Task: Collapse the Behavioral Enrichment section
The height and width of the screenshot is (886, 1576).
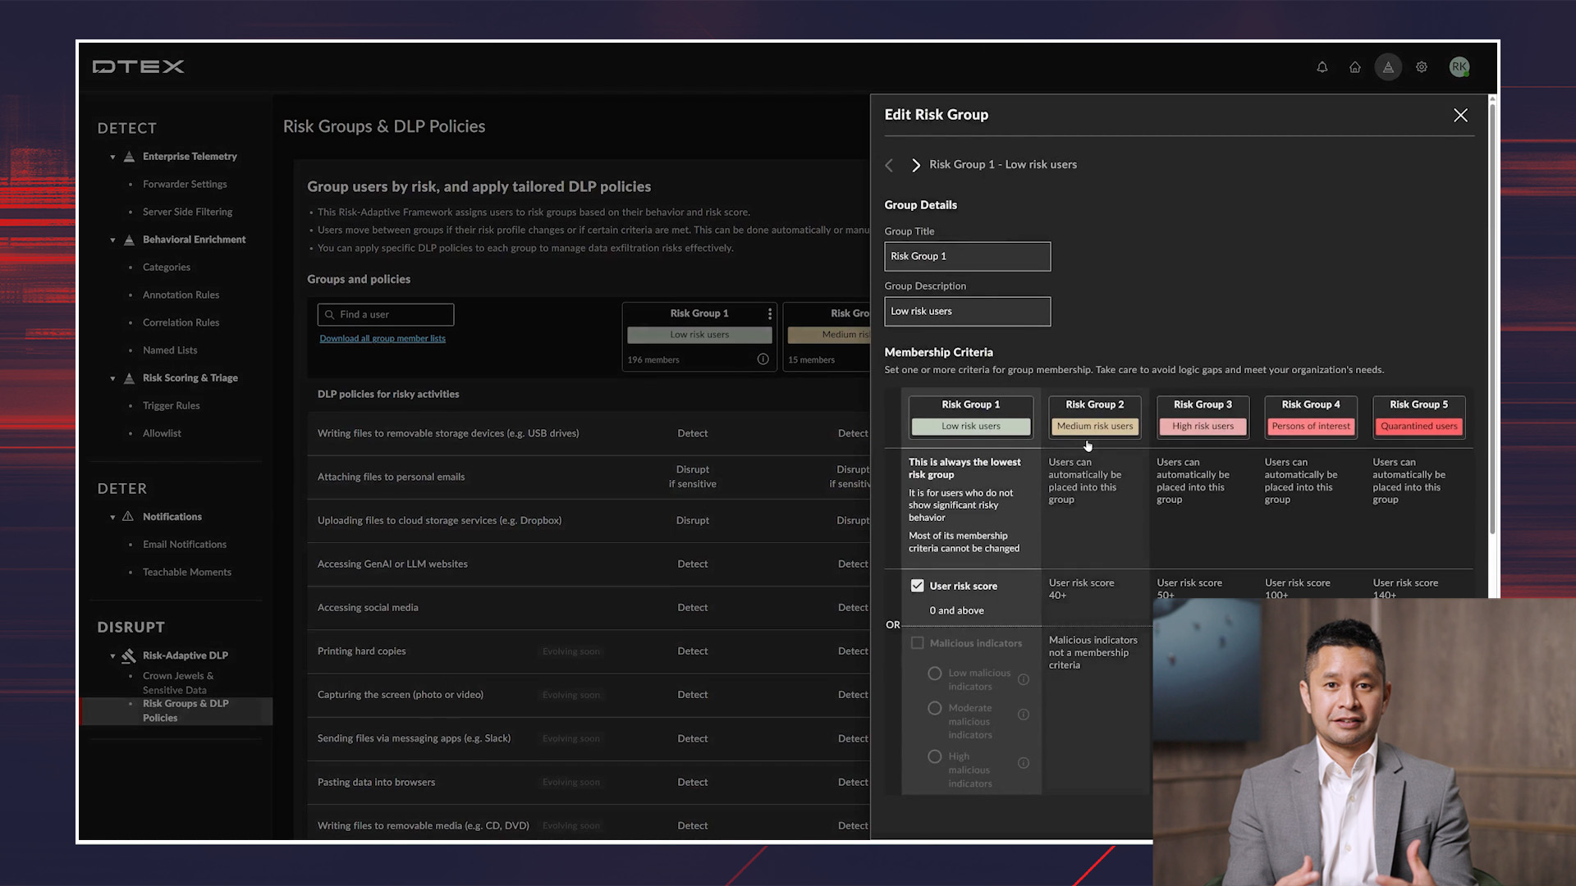Action: tap(112, 240)
